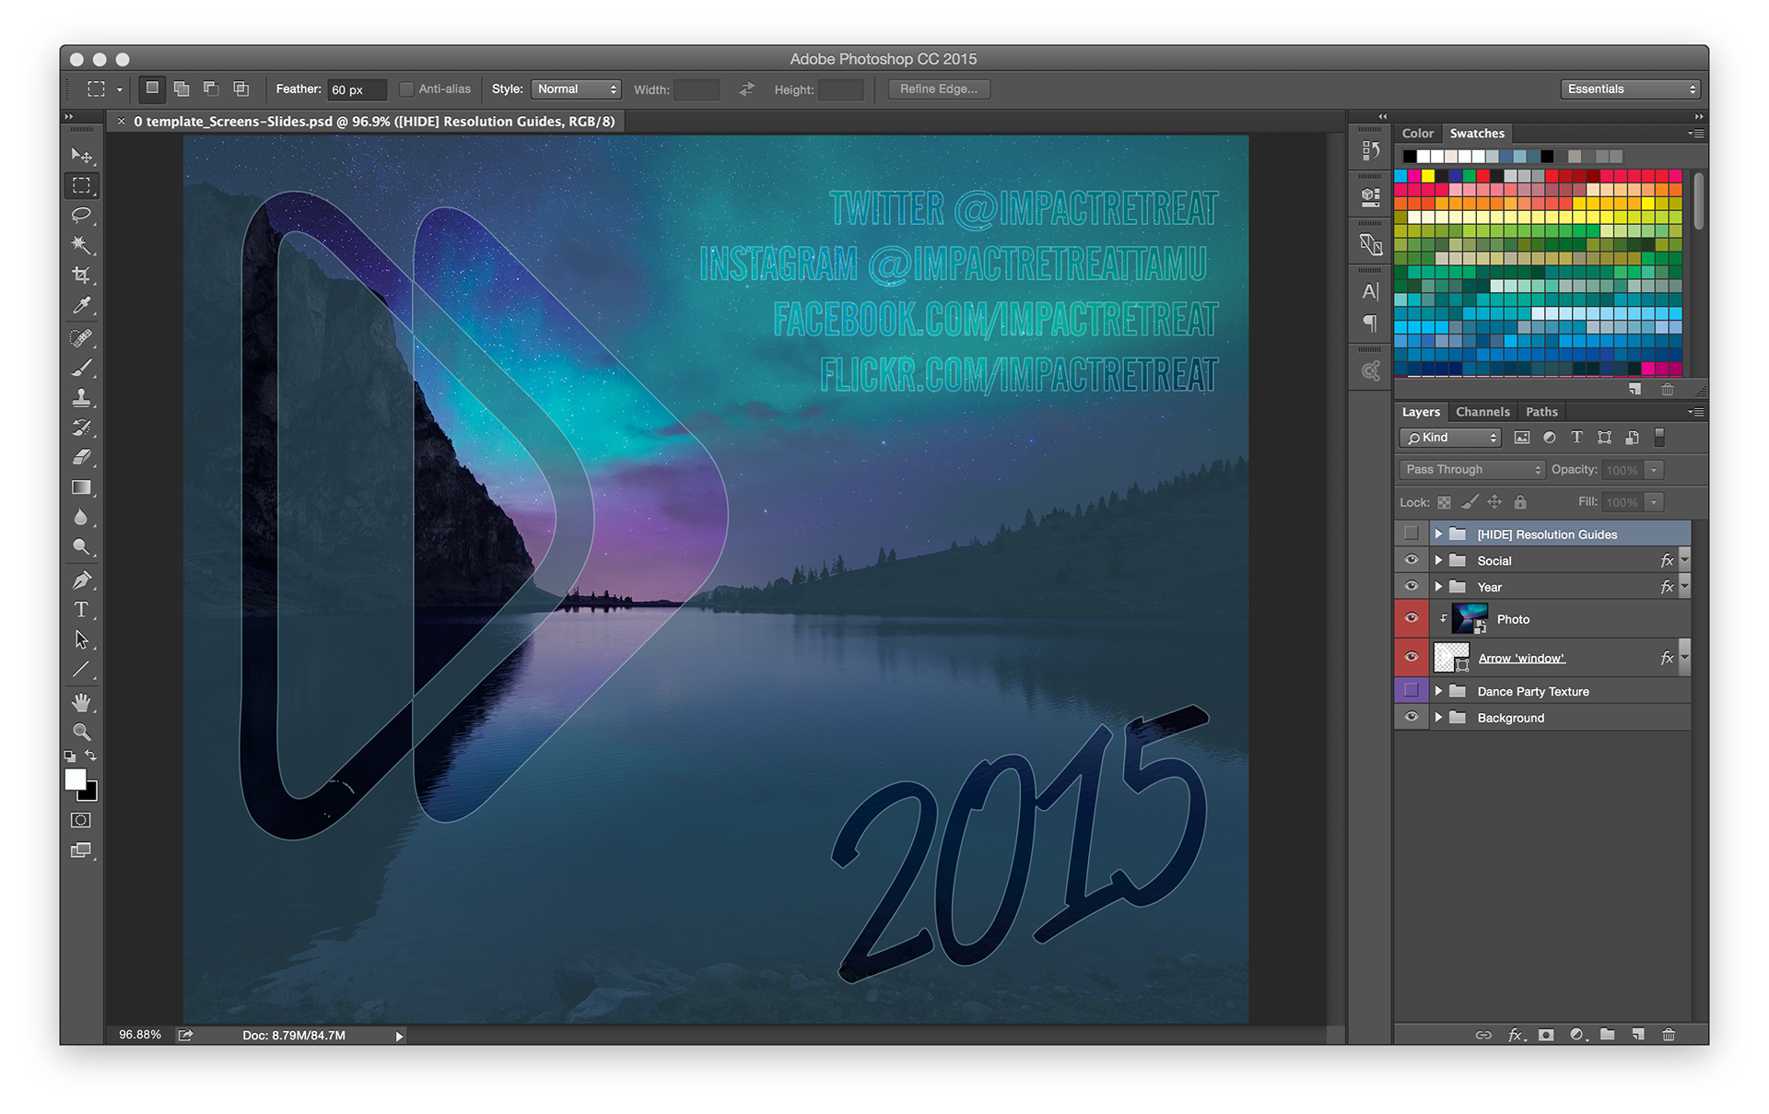Select the Path Selection tool
Image resolution: width=1769 pixels, height=1114 pixels.
[x=82, y=639]
